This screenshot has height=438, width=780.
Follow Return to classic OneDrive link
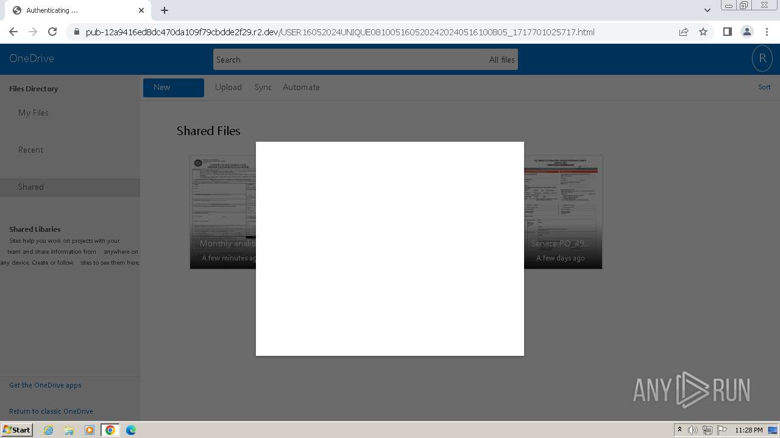click(x=51, y=411)
